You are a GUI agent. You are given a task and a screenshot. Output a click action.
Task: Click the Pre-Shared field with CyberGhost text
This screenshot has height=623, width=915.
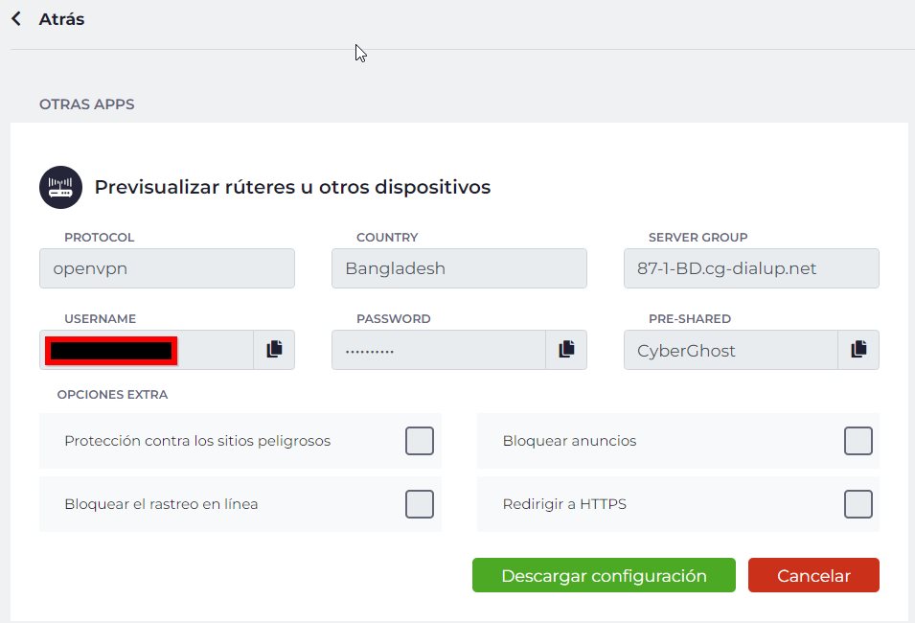(x=730, y=350)
